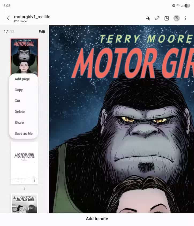Tap the 5:08 clock in status bar
This screenshot has height=226, width=194.
(x=7, y=6)
